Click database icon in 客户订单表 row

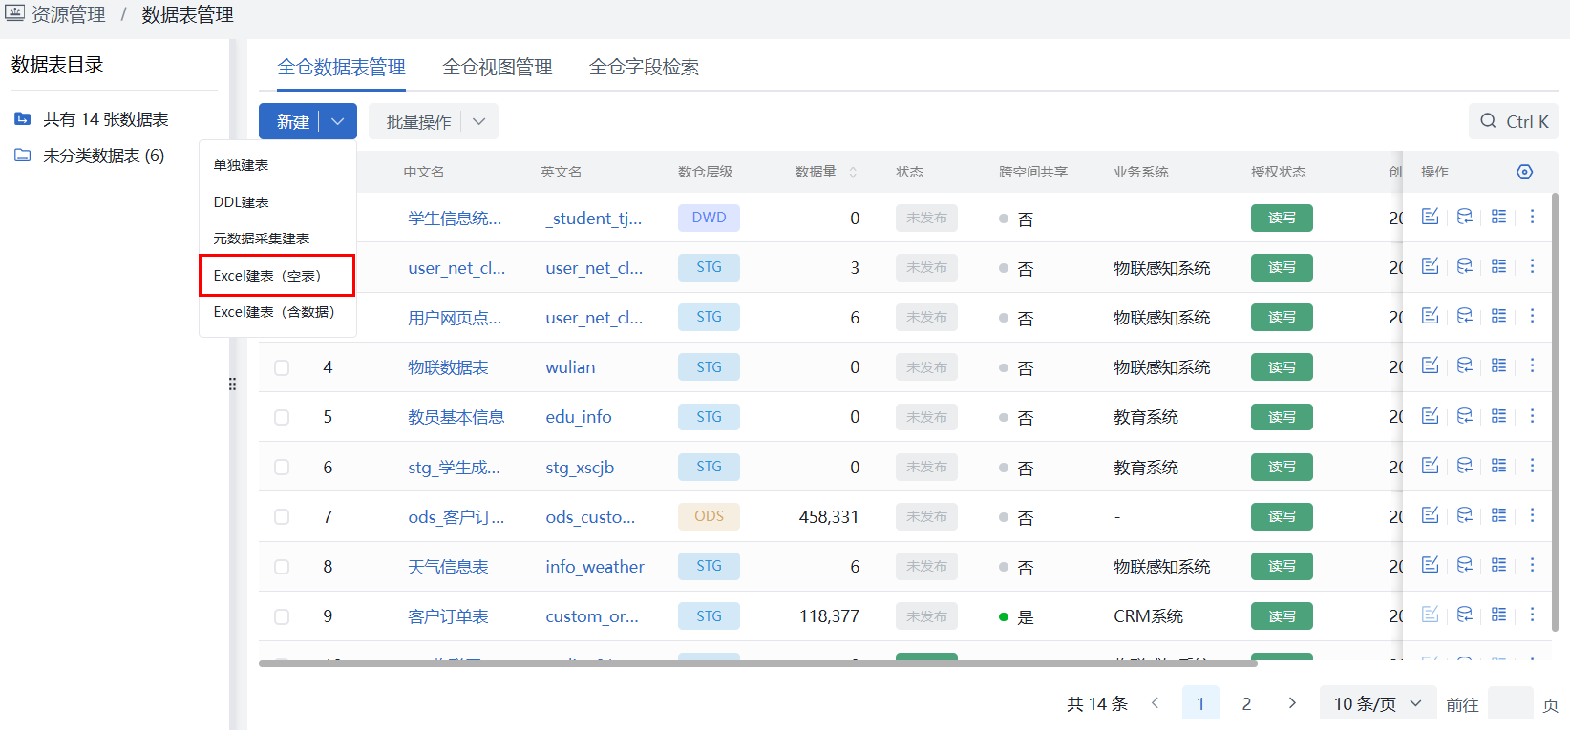(x=1465, y=615)
